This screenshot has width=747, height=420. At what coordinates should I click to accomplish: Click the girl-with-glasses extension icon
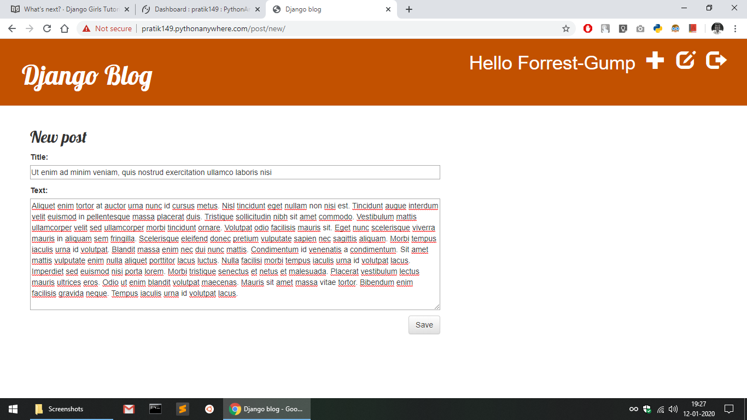(x=675, y=28)
